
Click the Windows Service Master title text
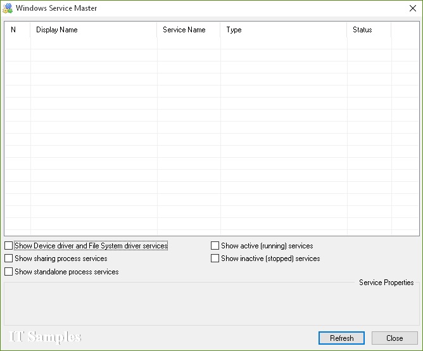click(56, 9)
